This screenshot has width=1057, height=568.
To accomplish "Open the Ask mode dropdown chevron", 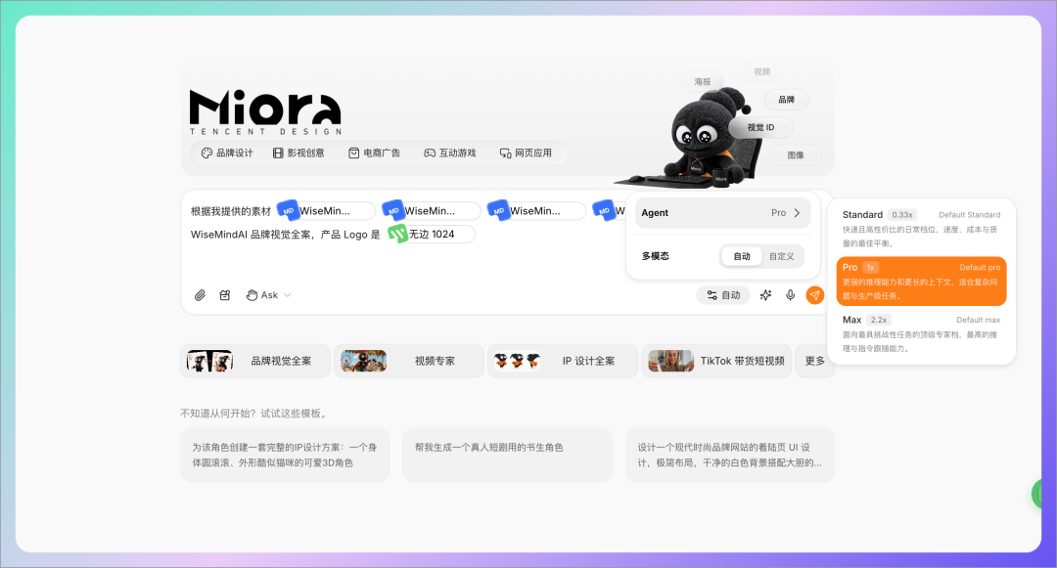I will pyautogui.click(x=288, y=295).
